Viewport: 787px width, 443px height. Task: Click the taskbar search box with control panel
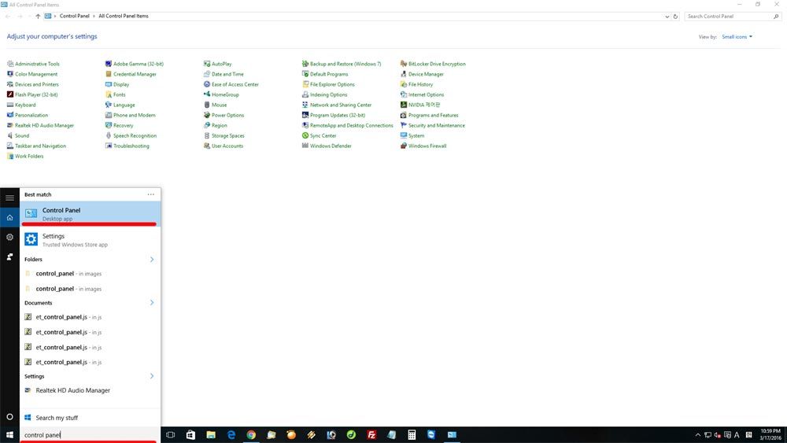[x=91, y=434]
